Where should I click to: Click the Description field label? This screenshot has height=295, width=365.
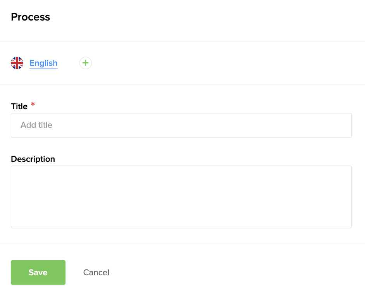tap(33, 159)
